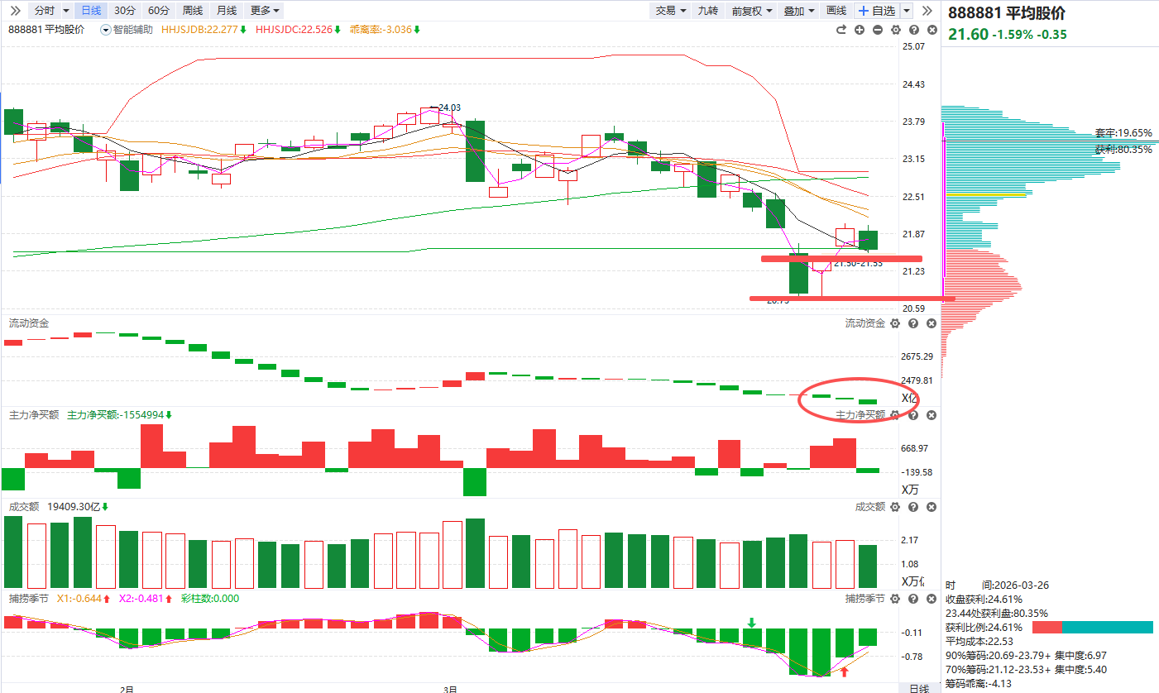This screenshot has width=1159, height=693.
Task: Open dropdown arrow beside 自选
Action: click(x=907, y=11)
